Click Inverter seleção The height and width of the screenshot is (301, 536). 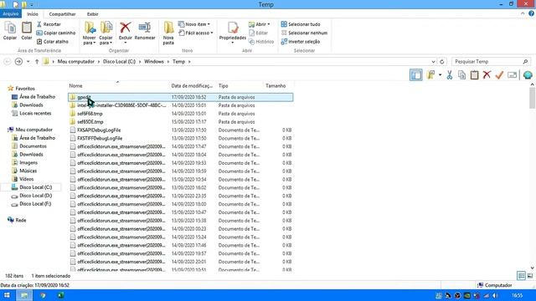[300, 42]
